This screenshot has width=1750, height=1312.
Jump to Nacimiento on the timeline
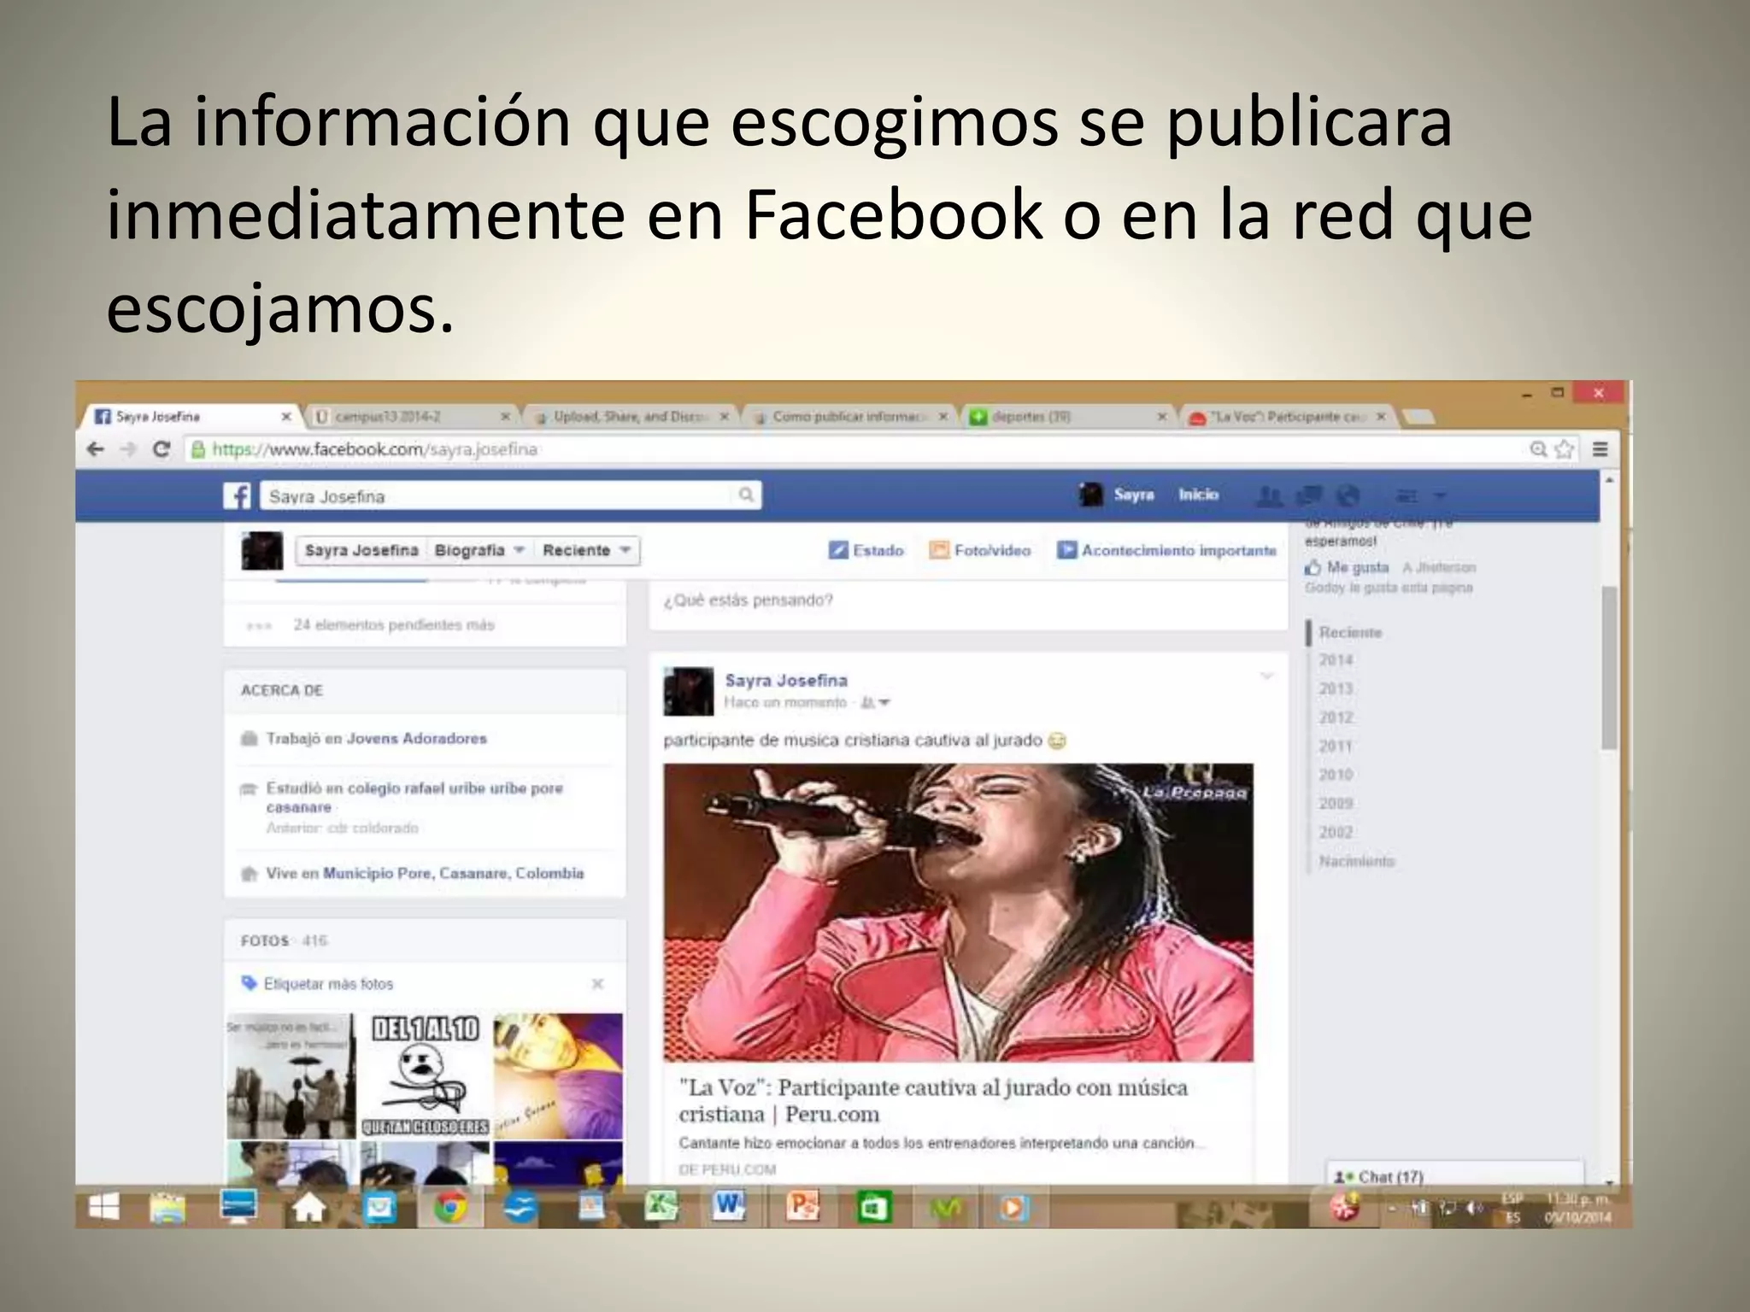pos(1356,861)
